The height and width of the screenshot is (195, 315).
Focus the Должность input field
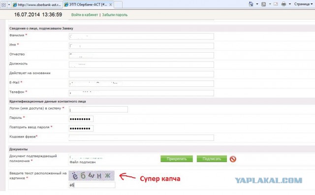point(141,65)
